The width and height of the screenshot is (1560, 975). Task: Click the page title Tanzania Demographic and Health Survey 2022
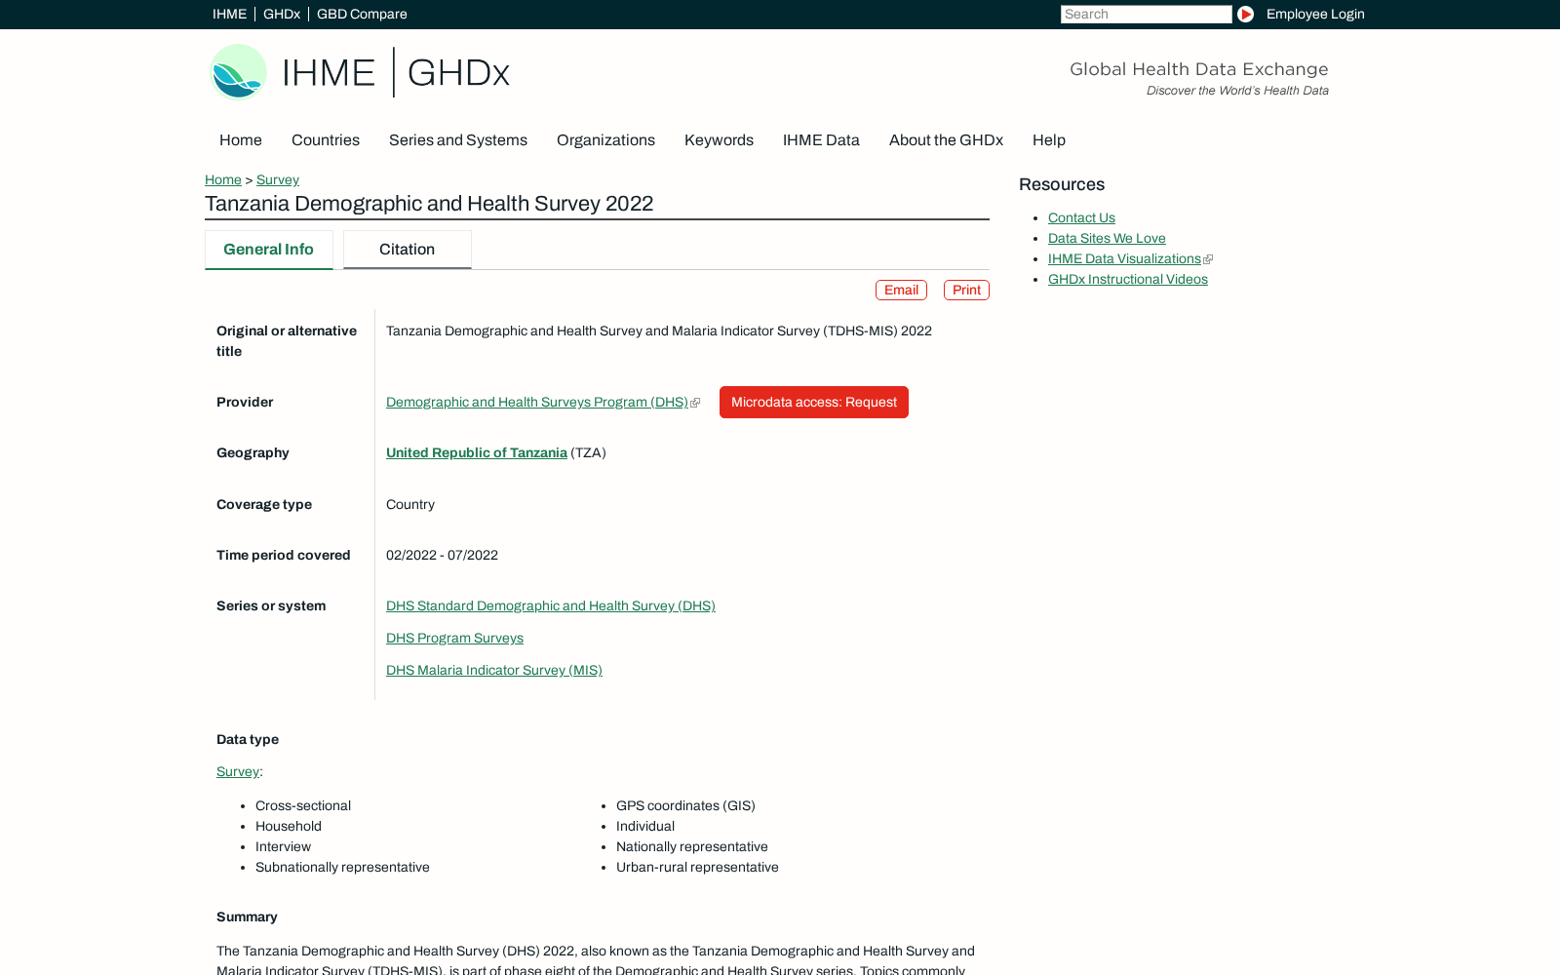pyautogui.click(x=429, y=203)
